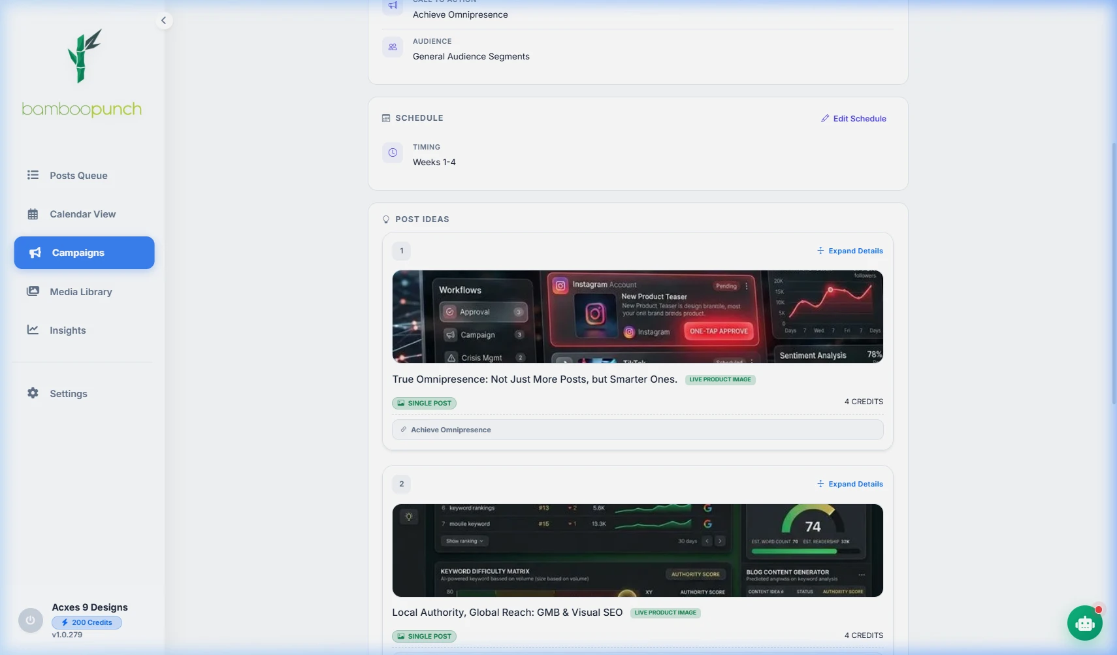The height and width of the screenshot is (655, 1117).
Task: Click the Local Authority, Global Reach title
Action: pyautogui.click(x=507, y=612)
